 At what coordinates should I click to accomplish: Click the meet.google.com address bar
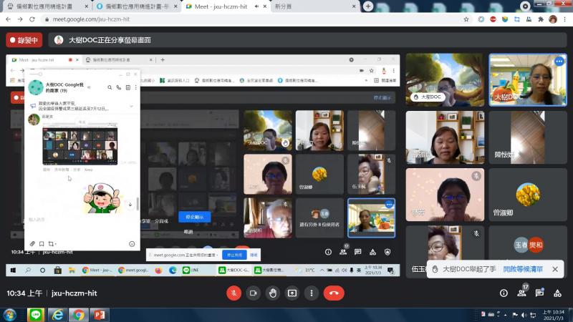tap(252, 19)
